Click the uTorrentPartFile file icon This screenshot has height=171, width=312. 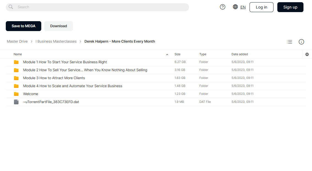(x=16, y=102)
